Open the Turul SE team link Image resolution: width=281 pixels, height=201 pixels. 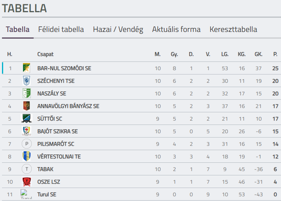coord(47,194)
